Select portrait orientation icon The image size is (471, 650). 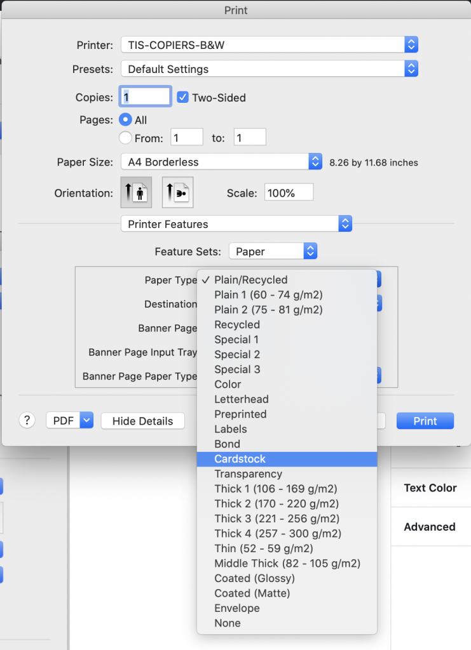point(136,192)
